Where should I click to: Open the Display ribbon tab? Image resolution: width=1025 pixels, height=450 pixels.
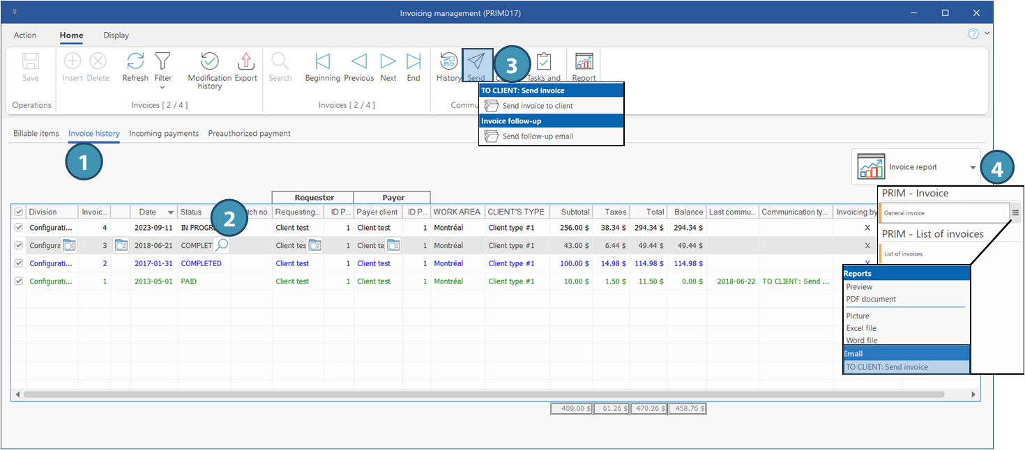point(116,36)
